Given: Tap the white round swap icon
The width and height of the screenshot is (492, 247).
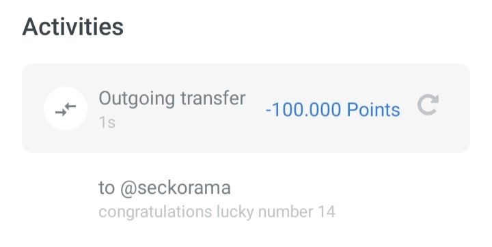Looking at the screenshot, I should [66, 108].
